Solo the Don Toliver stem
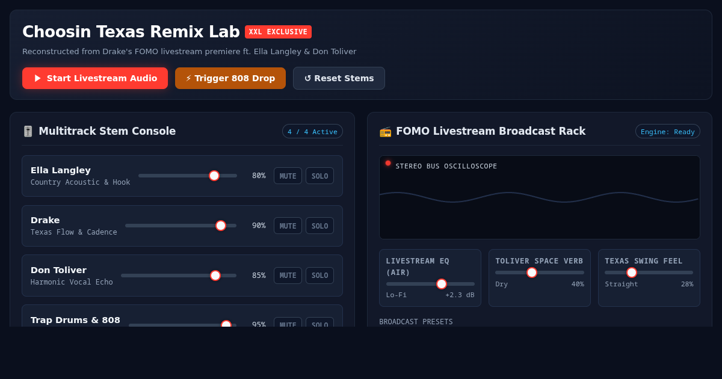This screenshot has height=379, width=722. click(x=319, y=276)
